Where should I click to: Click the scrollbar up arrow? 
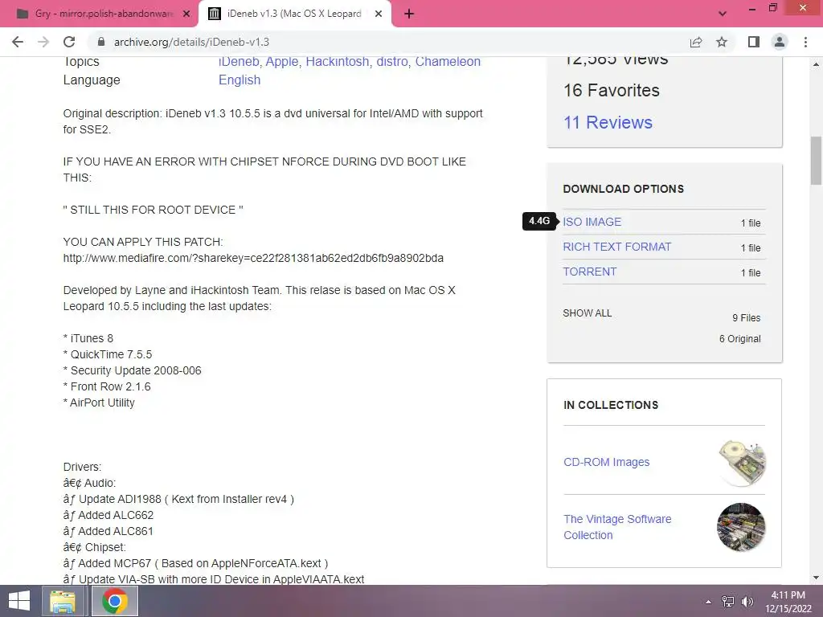point(816,64)
